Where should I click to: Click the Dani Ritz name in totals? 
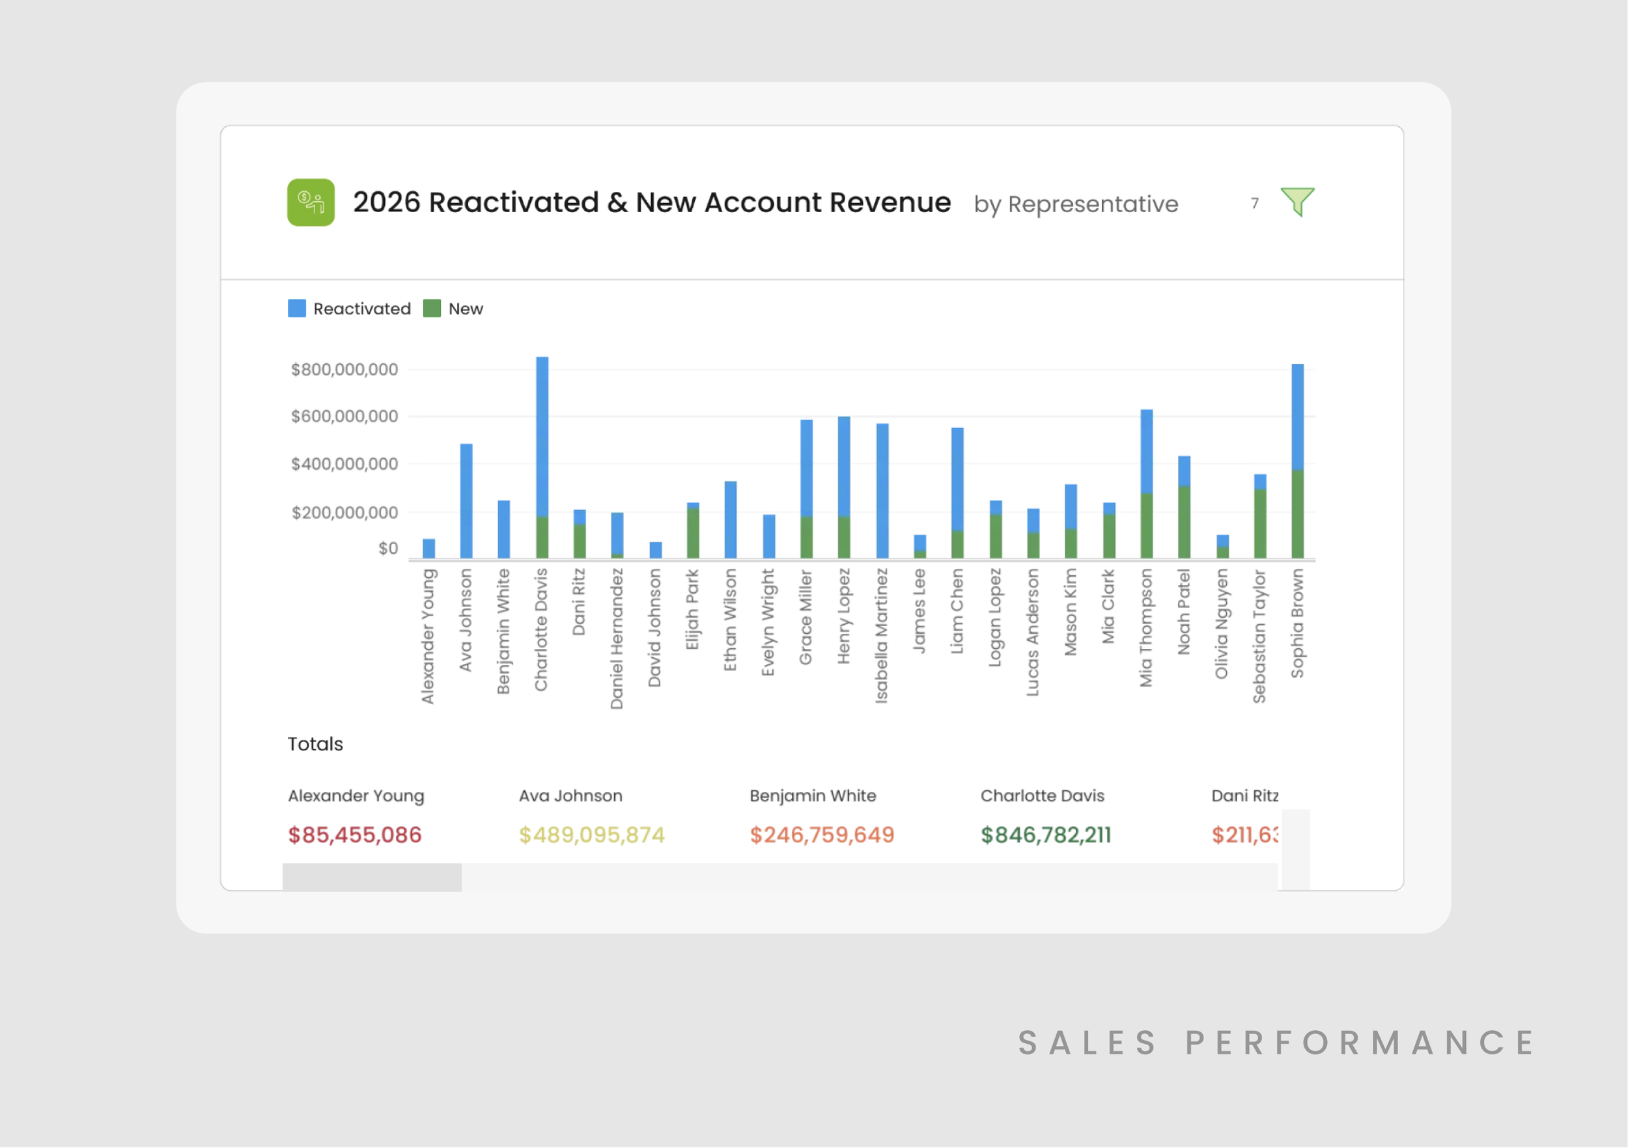point(1244,796)
